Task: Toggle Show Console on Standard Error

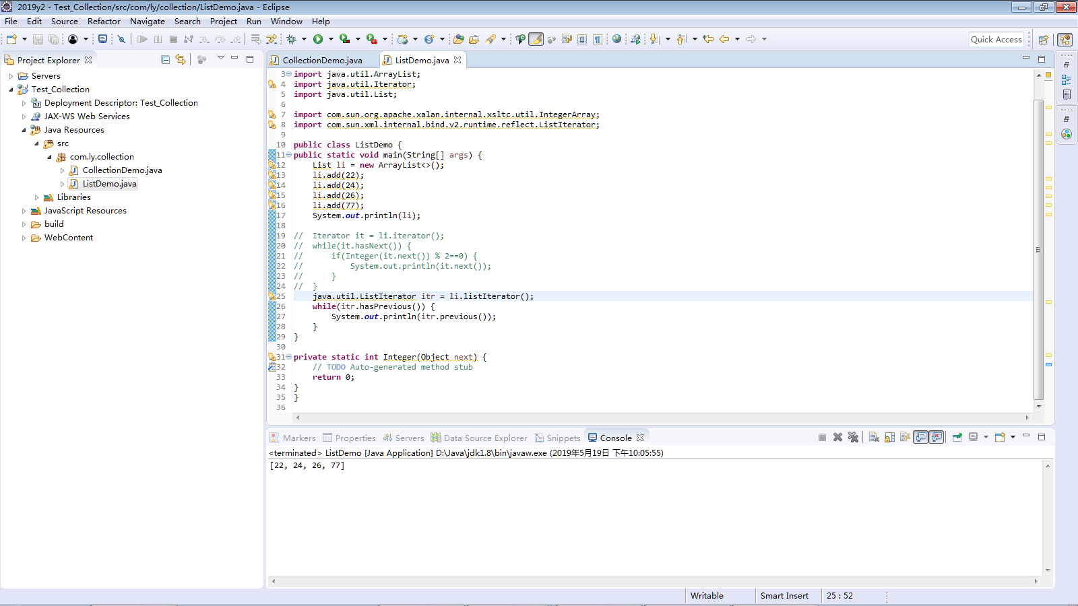Action: 937,437
